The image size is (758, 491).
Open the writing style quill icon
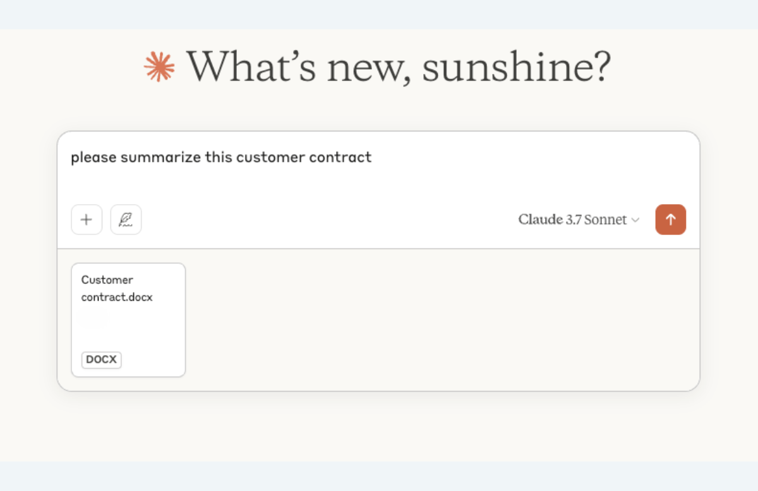point(126,220)
